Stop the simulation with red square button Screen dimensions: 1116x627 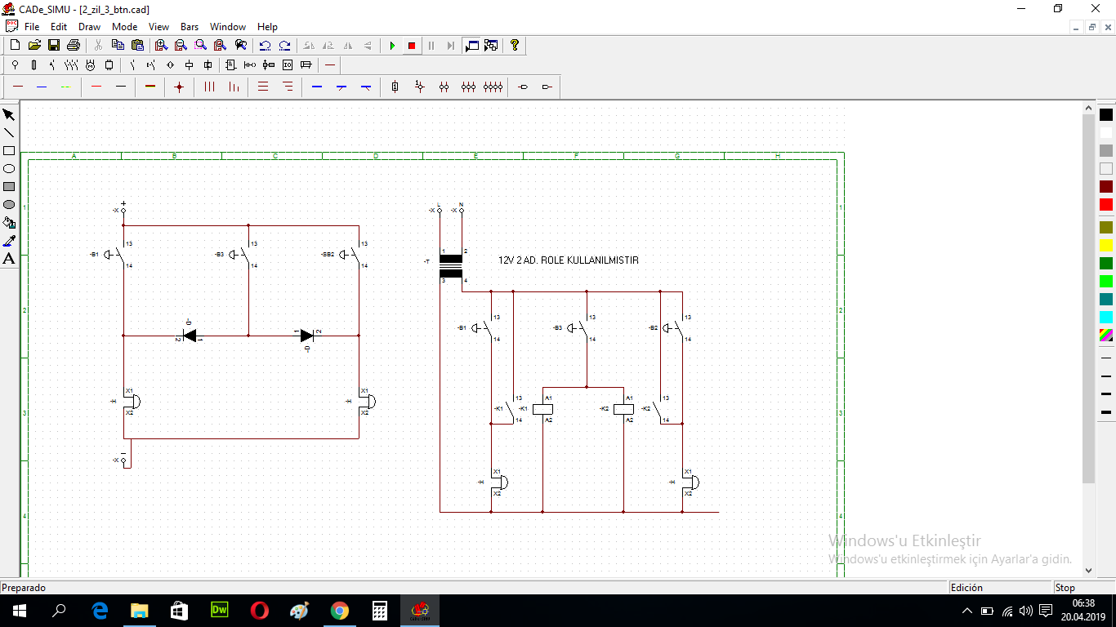(412, 46)
